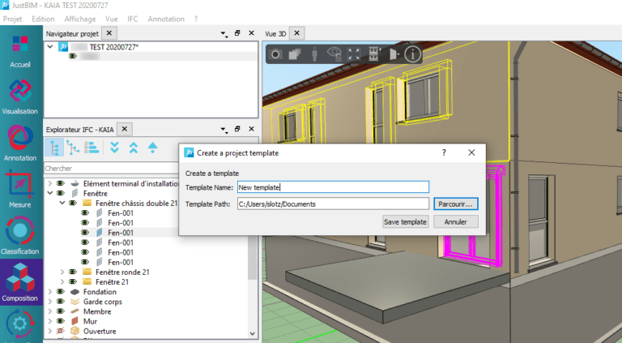The width and height of the screenshot is (622, 343).
Task: Close the Vue 3D tab
Action: click(x=296, y=33)
